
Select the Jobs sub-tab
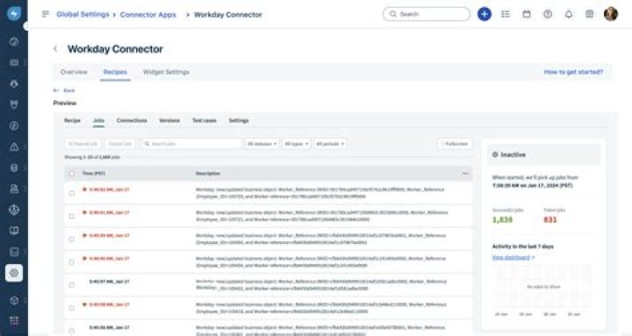(x=98, y=120)
